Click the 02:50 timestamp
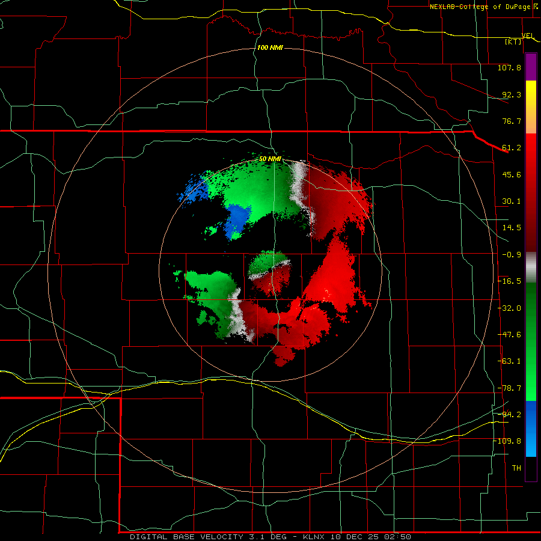 398,537
